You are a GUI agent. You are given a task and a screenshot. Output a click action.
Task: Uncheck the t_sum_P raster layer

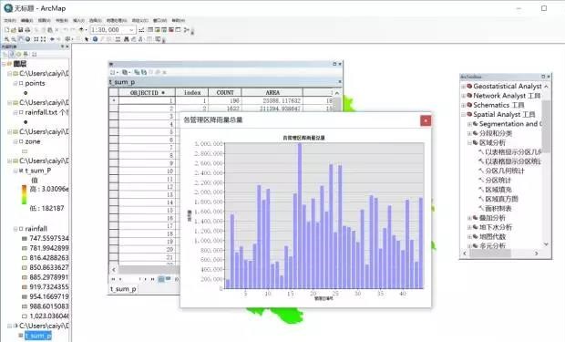click(x=21, y=171)
